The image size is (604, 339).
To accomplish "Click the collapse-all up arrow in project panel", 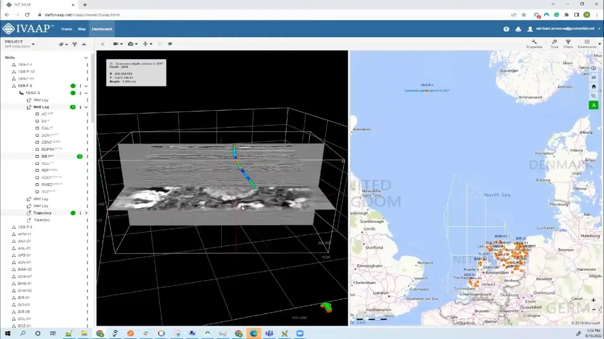I will [84, 44].
